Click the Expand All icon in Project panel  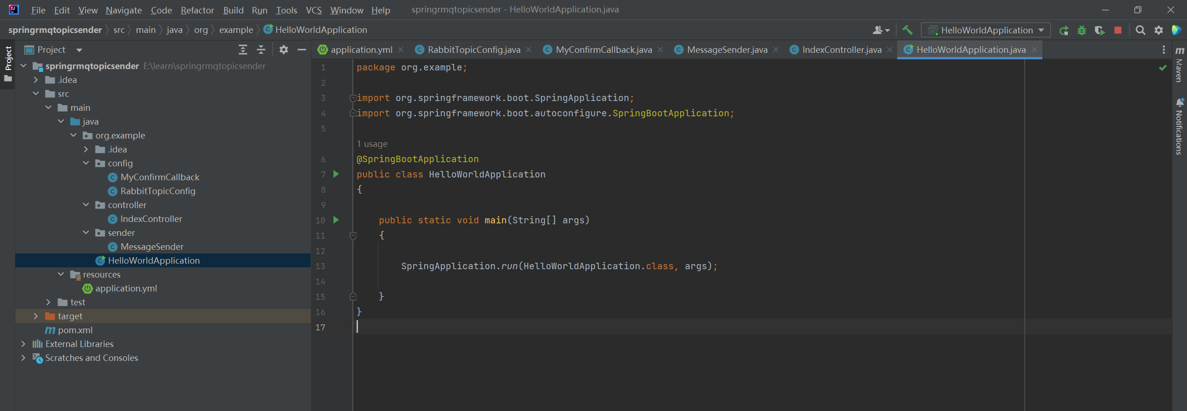(x=243, y=50)
